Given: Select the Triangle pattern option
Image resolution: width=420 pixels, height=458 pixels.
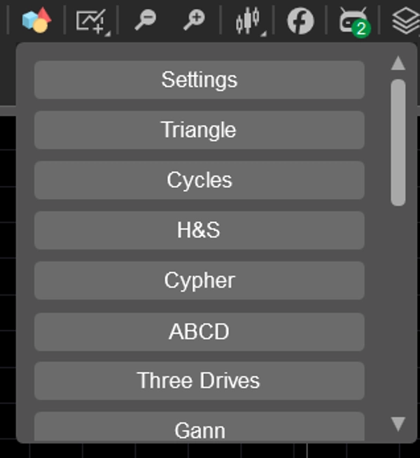Looking at the screenshot, I should [x=199, y=130].
